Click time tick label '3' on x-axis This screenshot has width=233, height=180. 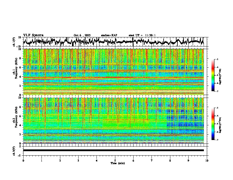[x=78, y=161]
